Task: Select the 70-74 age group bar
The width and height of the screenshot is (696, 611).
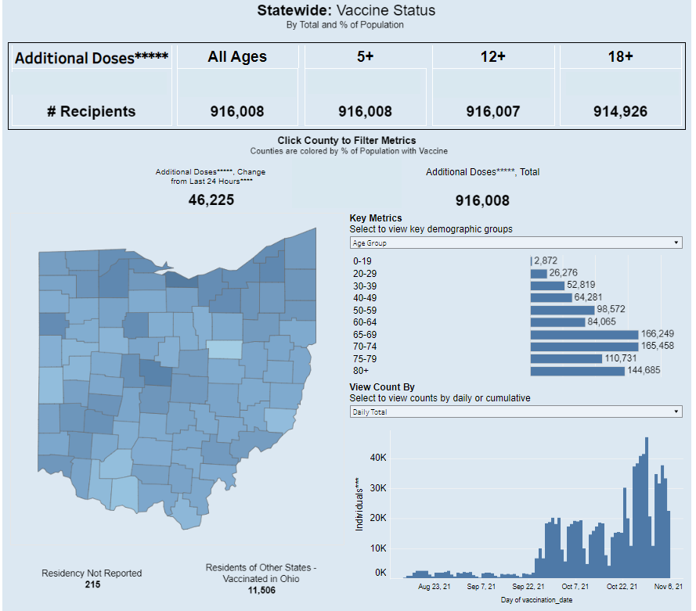Action: click(x=584, y=346)
